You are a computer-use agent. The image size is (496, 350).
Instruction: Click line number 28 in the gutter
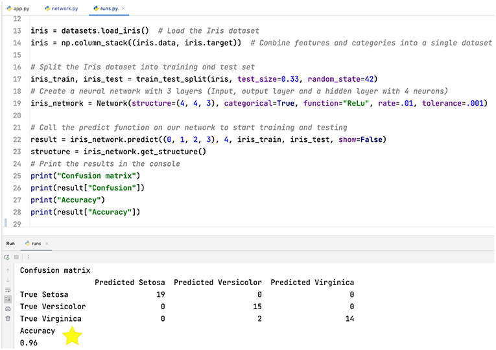17,212
